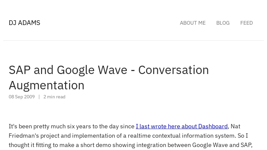This screenshot has width=267, height=150.
Task: Click the word 'Augmentation' in the title
Action: (46, 85)
